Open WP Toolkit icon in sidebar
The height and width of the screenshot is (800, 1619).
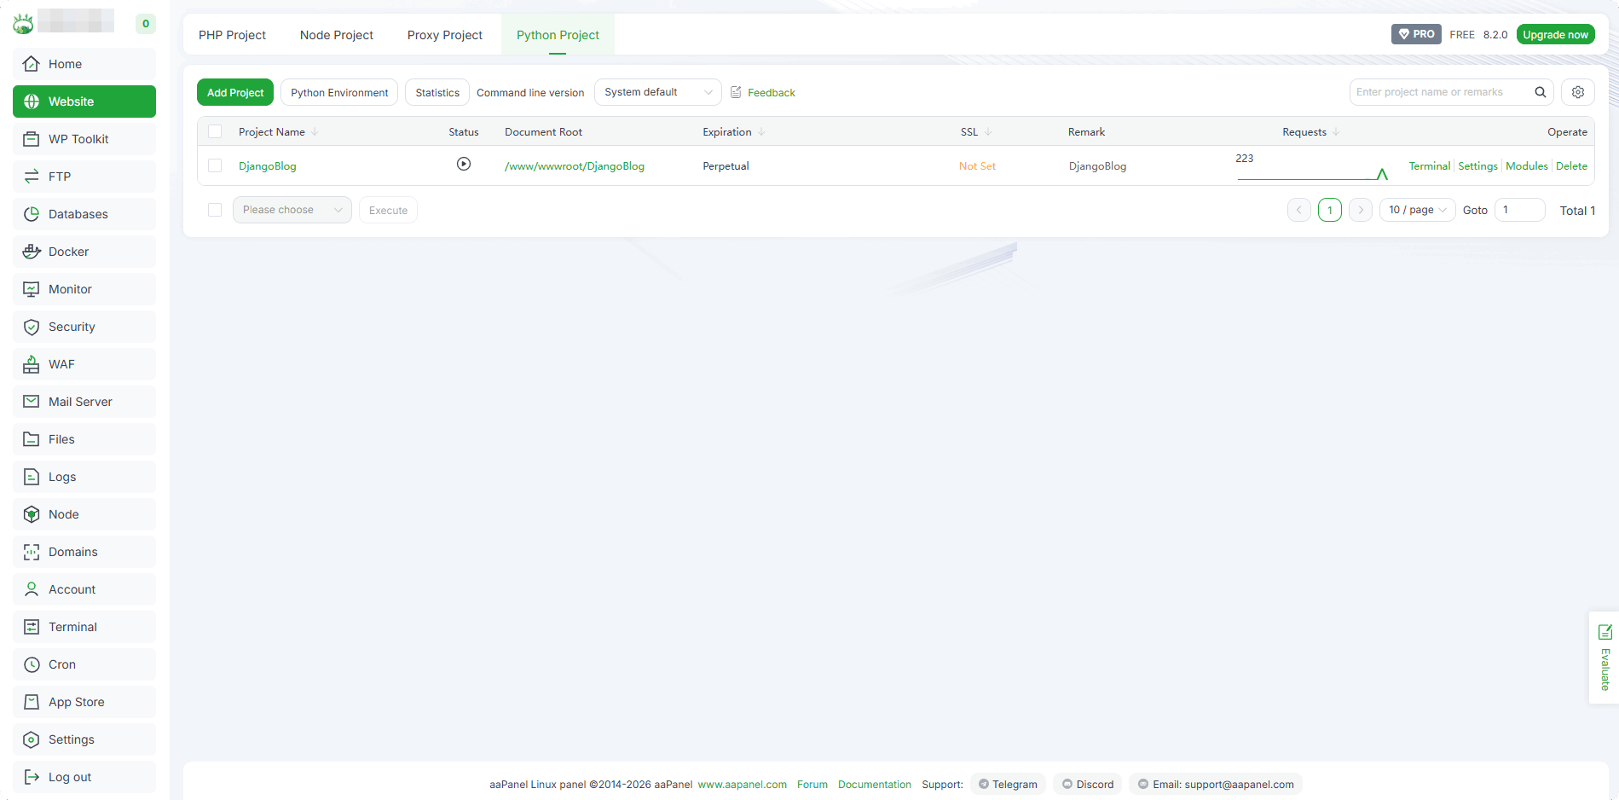pos(32,139)
